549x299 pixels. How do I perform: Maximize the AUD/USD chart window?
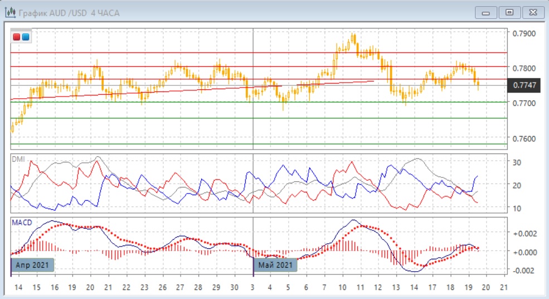click(509, 12)
